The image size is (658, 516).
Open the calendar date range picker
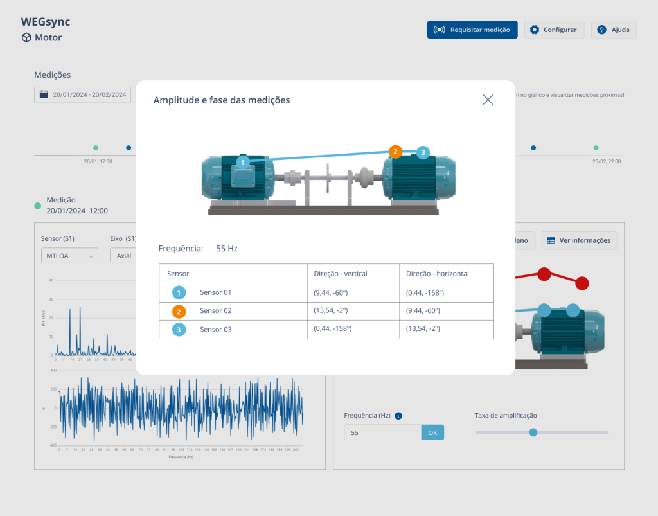44,94
